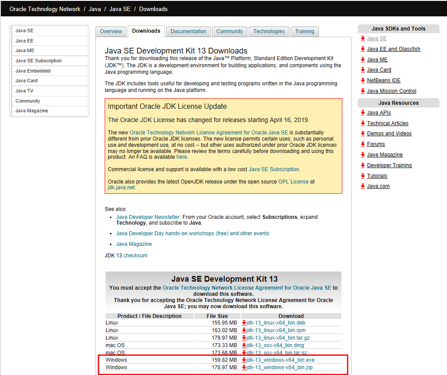
Task: Click download icon for jdk-13_linux-x64_bin.deb
Action: (244, 323)
